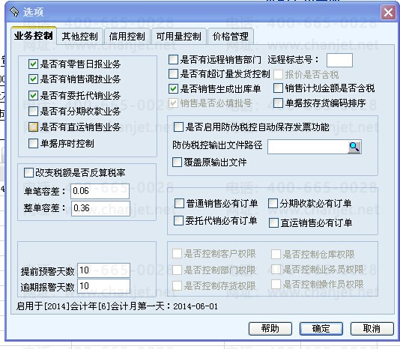Uncheck 是否有零售日报业务 checkbox
The height and width of the screenshot is (349, 400).
33,64
